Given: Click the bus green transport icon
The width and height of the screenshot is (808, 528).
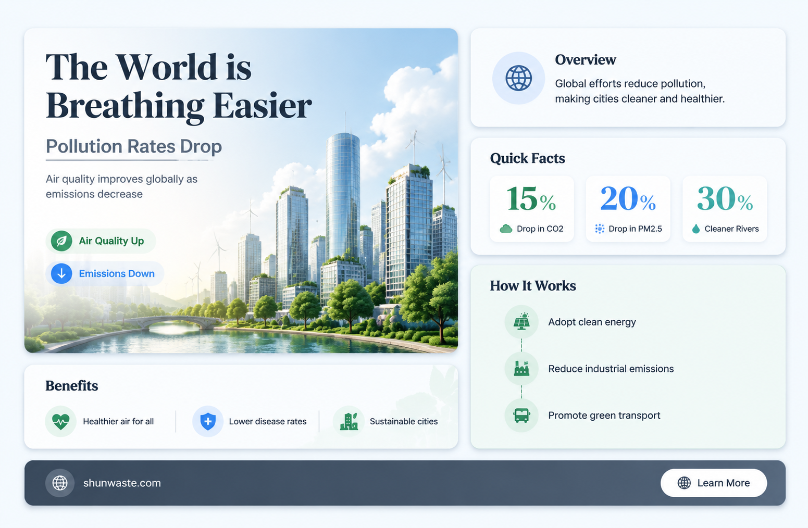Looking at the screenshot, I should [x=521, y=416].
